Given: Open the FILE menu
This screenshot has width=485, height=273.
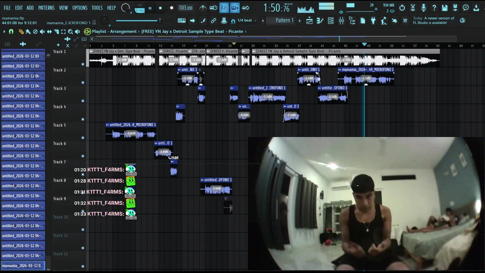Looking at the screenshot, I should (7, 8).
